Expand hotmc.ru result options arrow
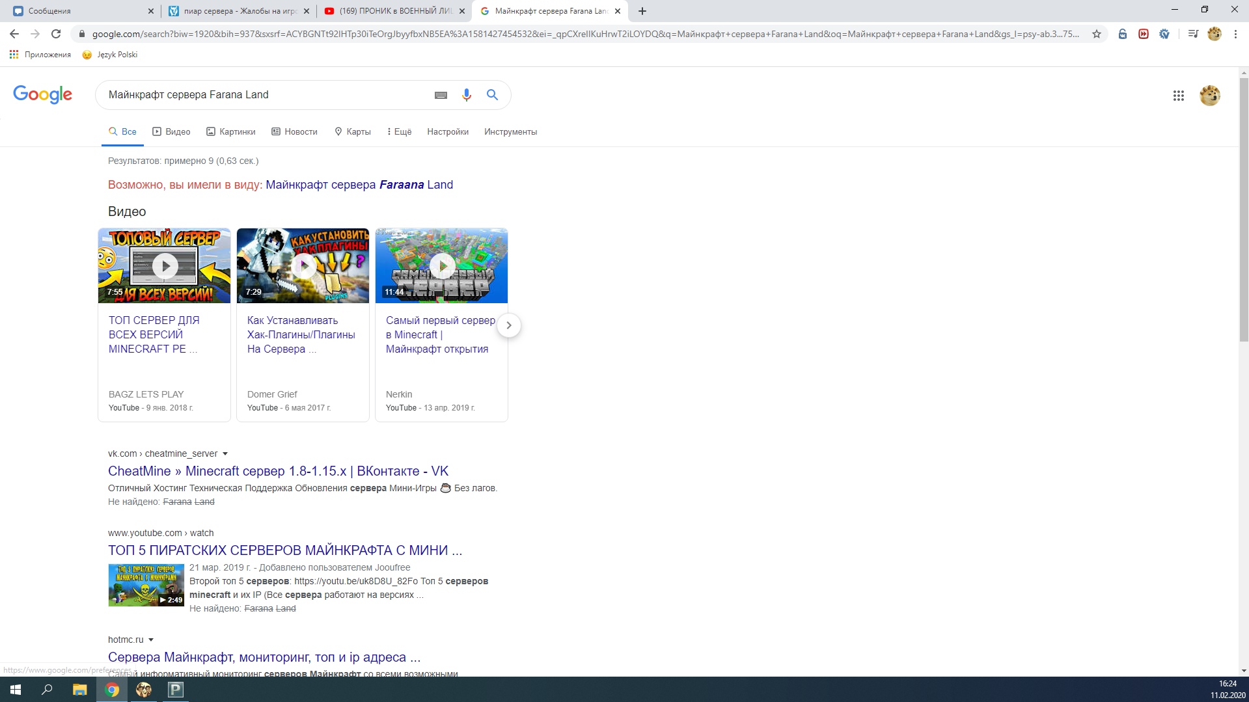The height and width of the screenshot is (702, 1249). pyautogui.click(x=151, y=640)
